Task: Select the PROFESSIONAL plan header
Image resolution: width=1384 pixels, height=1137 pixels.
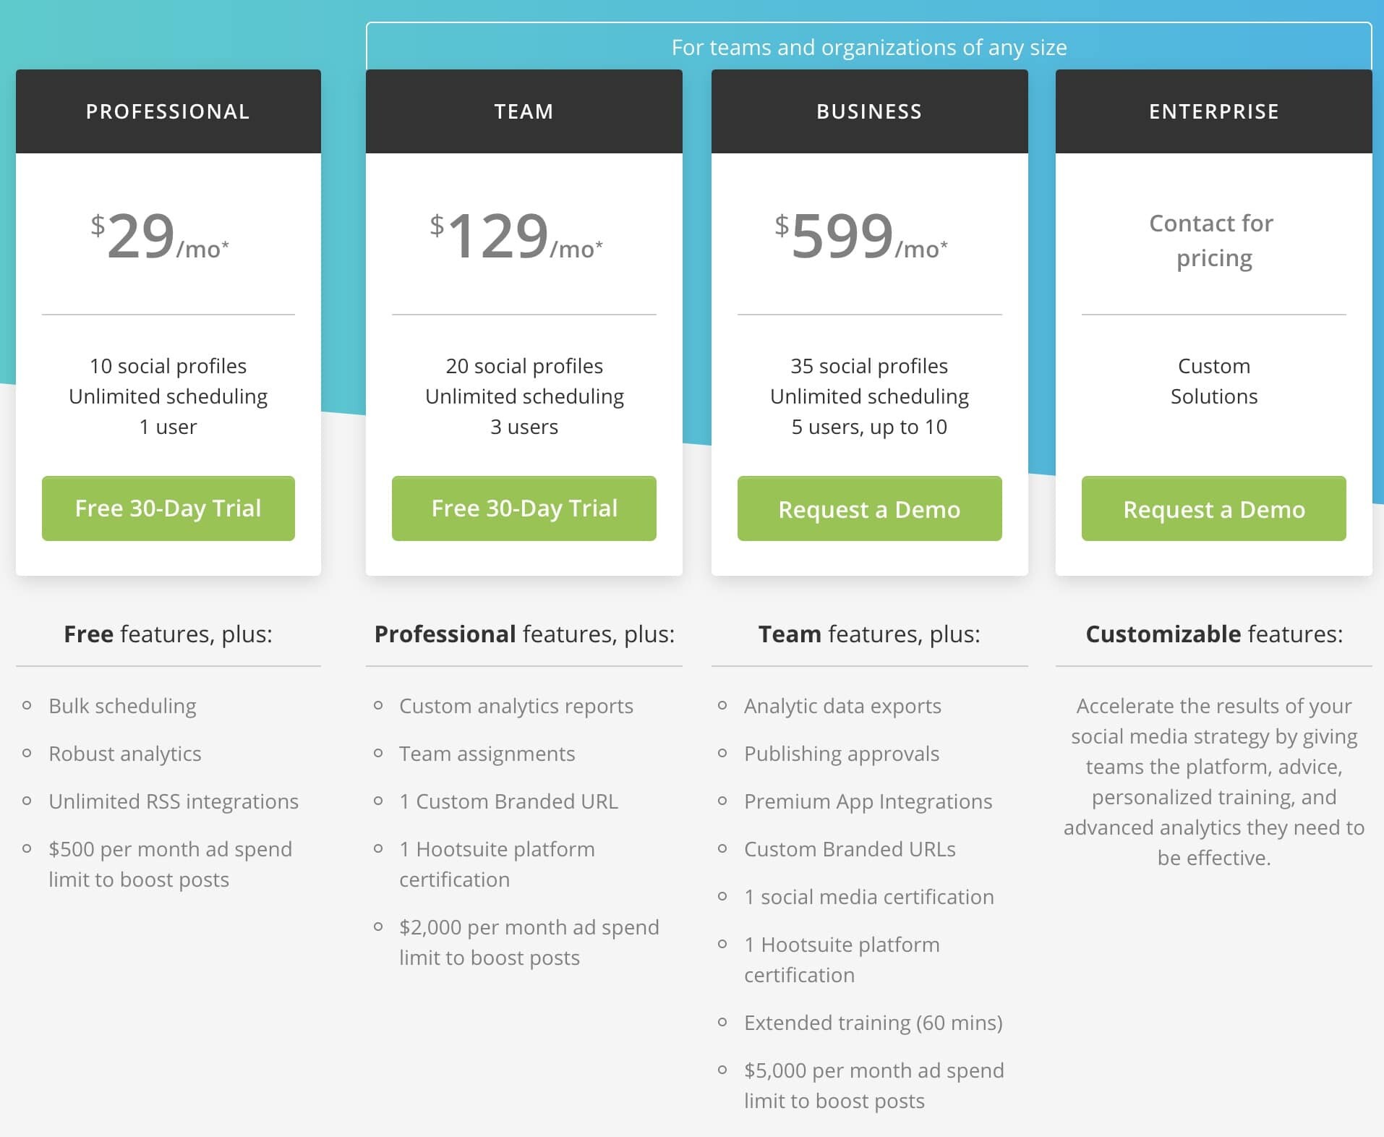Action: tap(168, 111)
